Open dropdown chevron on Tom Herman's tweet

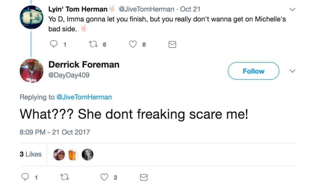(x=292, y=10)
